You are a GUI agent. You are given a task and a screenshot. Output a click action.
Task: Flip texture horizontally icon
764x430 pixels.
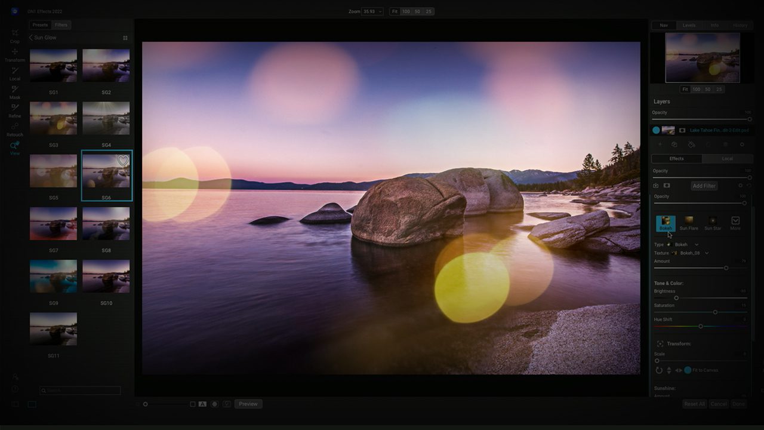678,370
